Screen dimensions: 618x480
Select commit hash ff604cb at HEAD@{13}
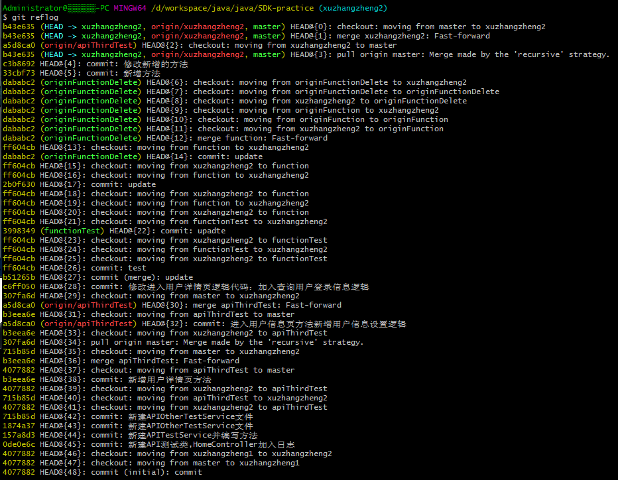(17, 147)
